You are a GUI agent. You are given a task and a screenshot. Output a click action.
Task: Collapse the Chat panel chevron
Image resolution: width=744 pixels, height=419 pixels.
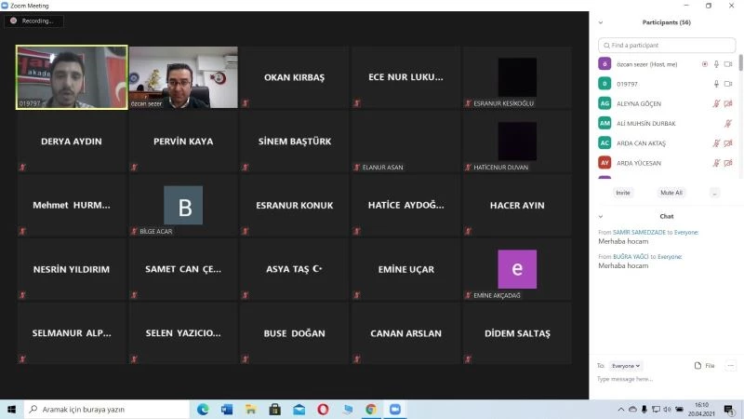tap(601, 216)
